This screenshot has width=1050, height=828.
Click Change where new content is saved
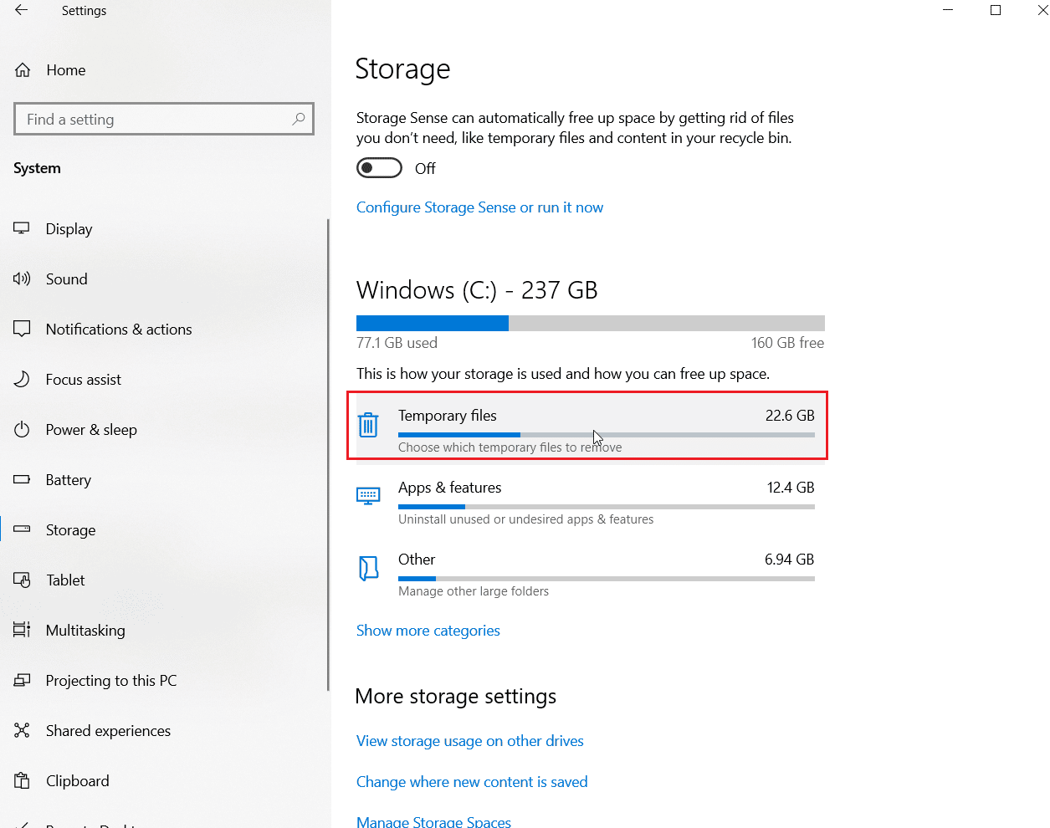click(x=472, y=782)
